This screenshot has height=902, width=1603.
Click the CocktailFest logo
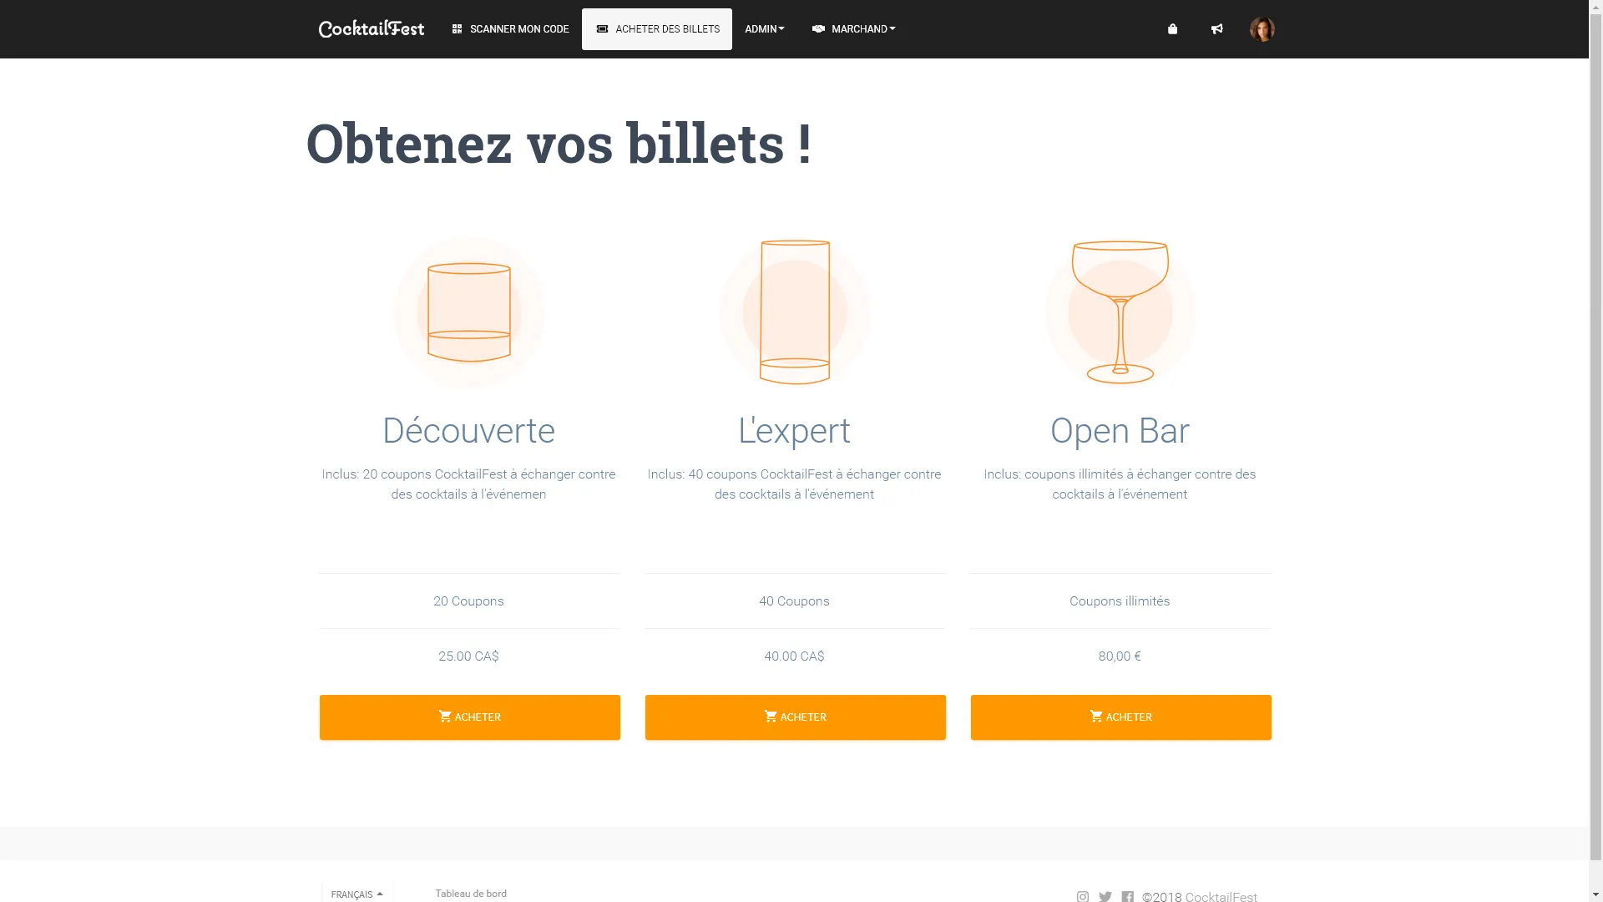pyautogui.click(x=371, y=29)
